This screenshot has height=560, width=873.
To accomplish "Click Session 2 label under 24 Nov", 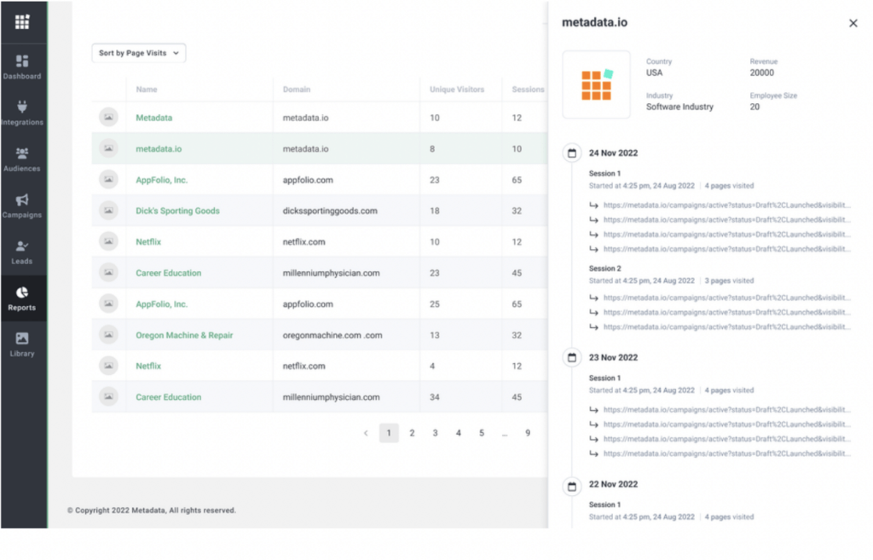I will (x=604, y=268).
